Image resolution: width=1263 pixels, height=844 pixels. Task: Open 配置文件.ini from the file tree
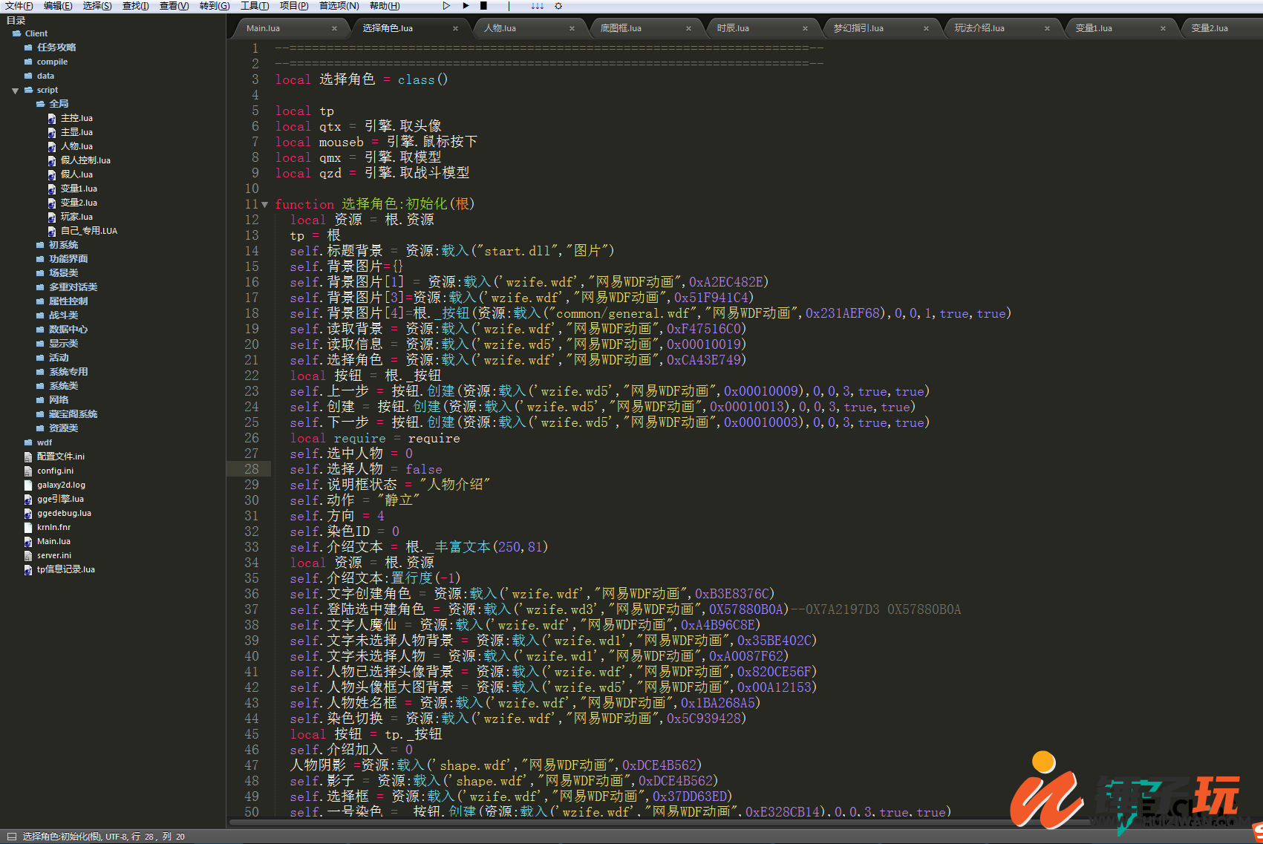coord(60,457)
